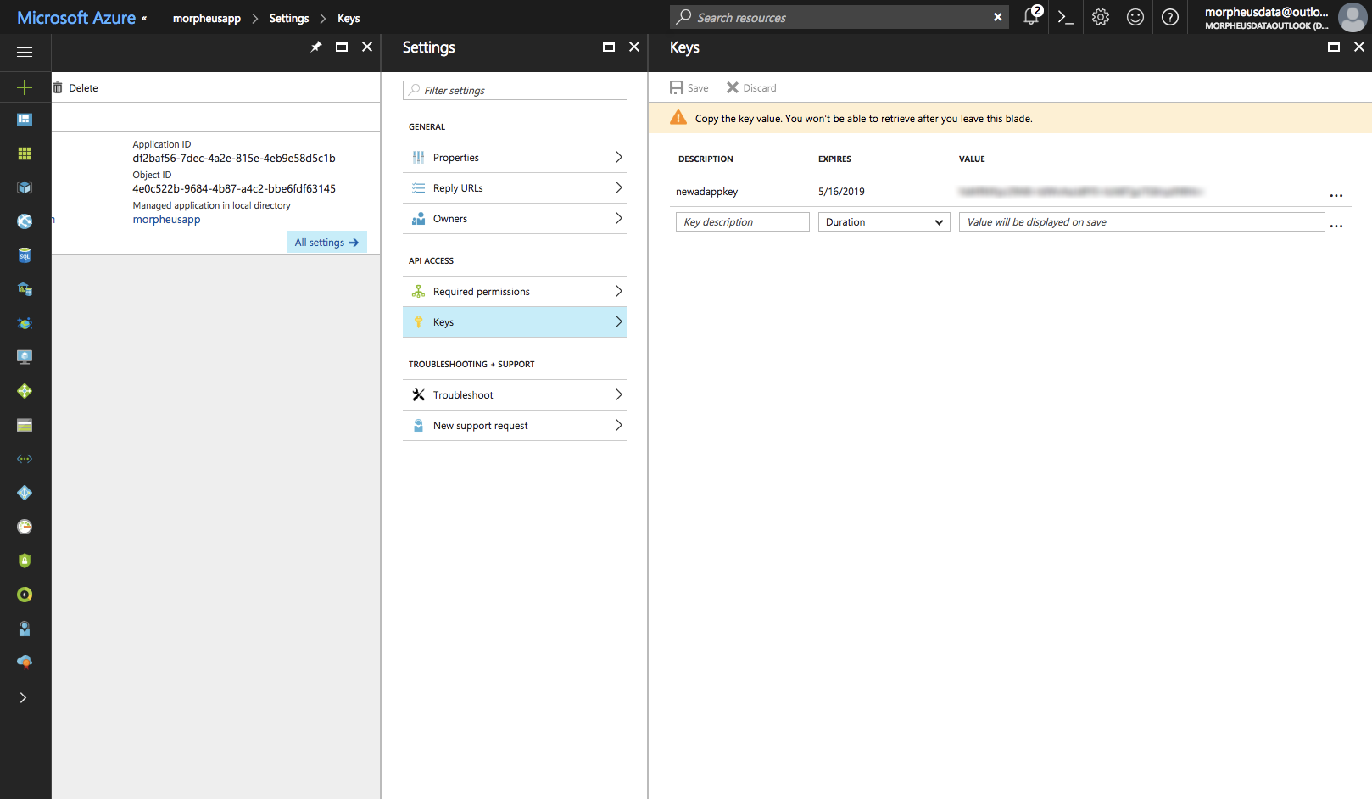1372x799 pixels.
Task: Go to morpheusapp breadcrumb
Action: [207, 18]
